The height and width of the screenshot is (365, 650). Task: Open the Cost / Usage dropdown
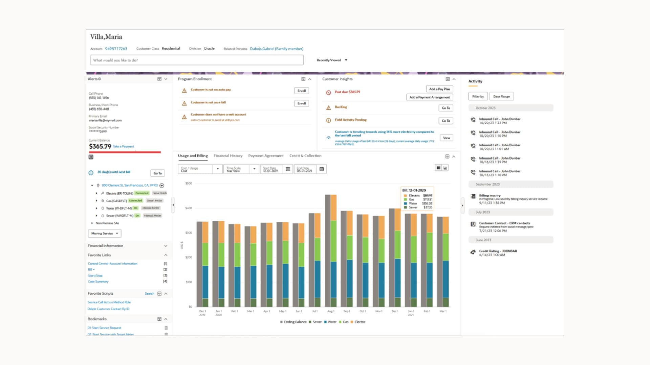click(218, 169)
